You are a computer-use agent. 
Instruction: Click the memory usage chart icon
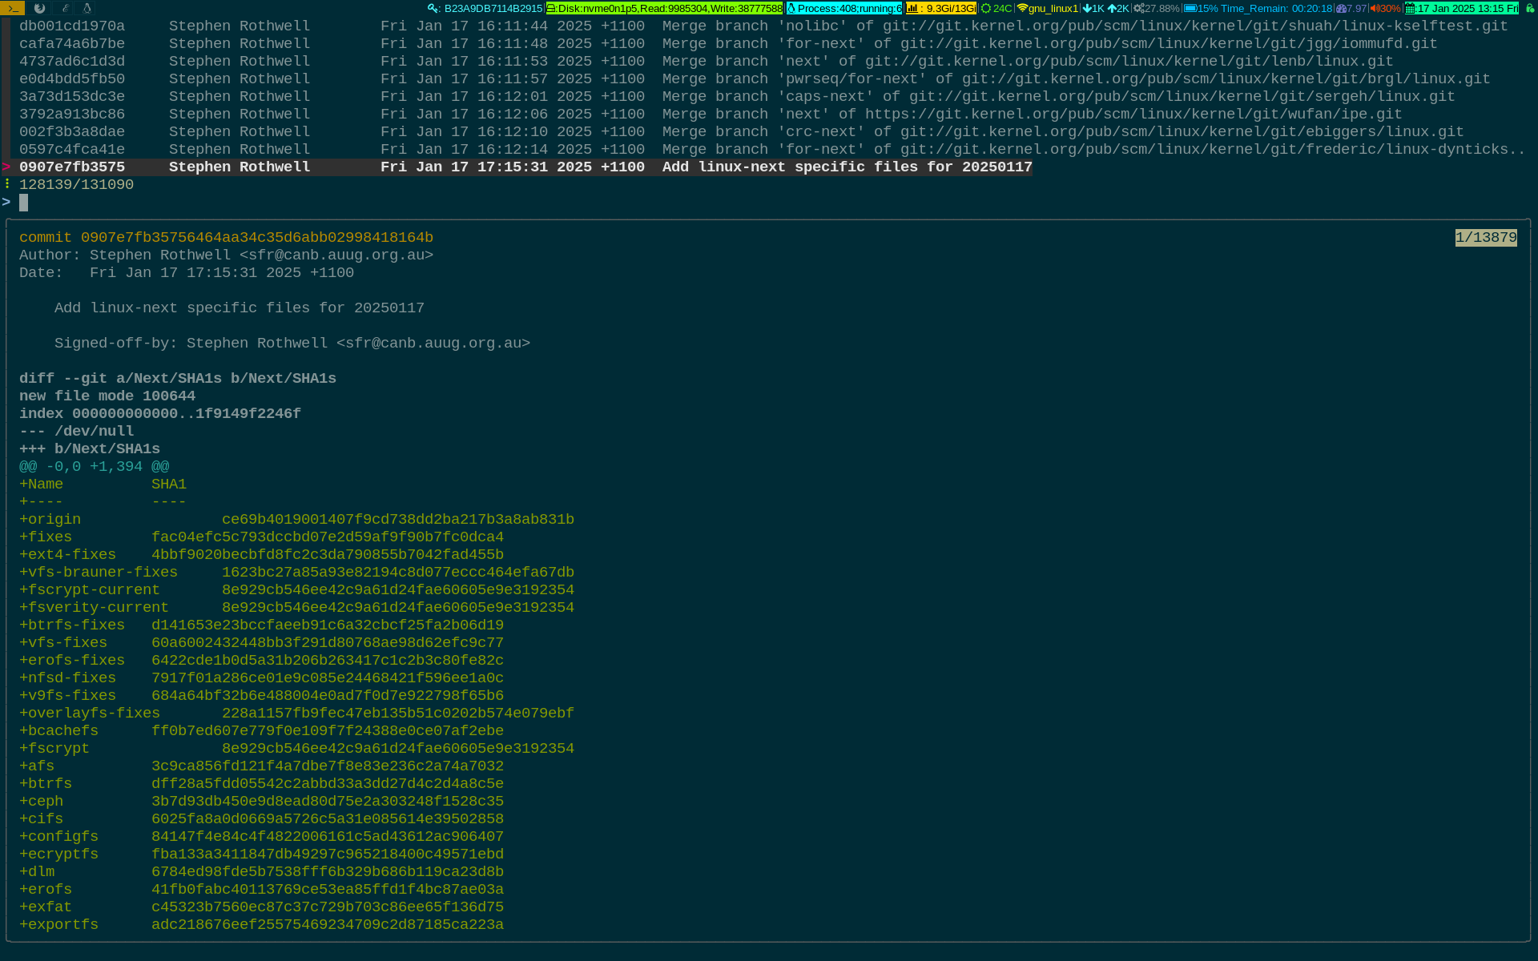coord(912,8)
